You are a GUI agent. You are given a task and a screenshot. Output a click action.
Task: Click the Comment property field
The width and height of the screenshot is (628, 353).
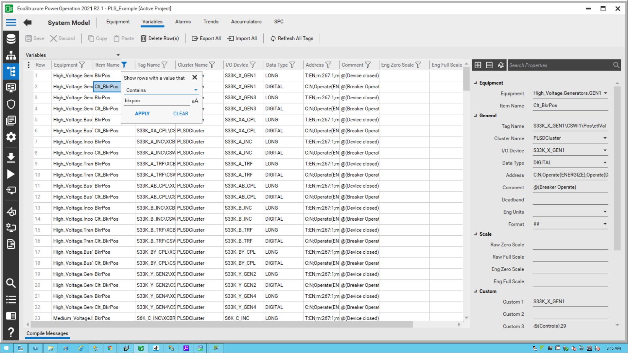[x=570, y=187]
